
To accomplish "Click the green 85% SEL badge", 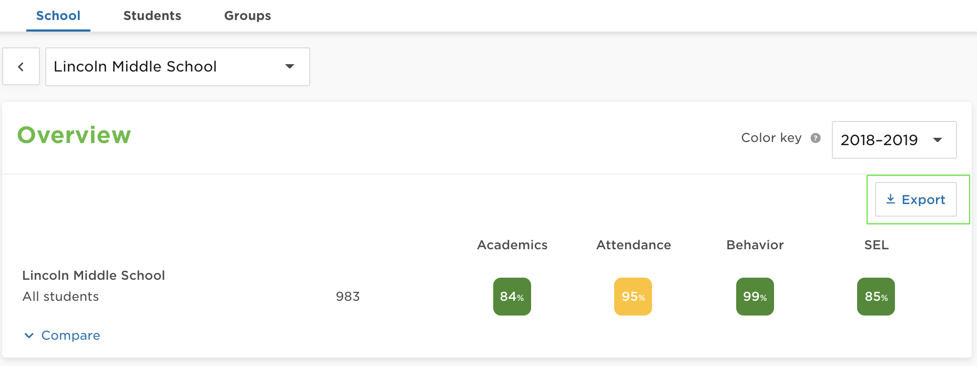I will (x=876, y=297).
